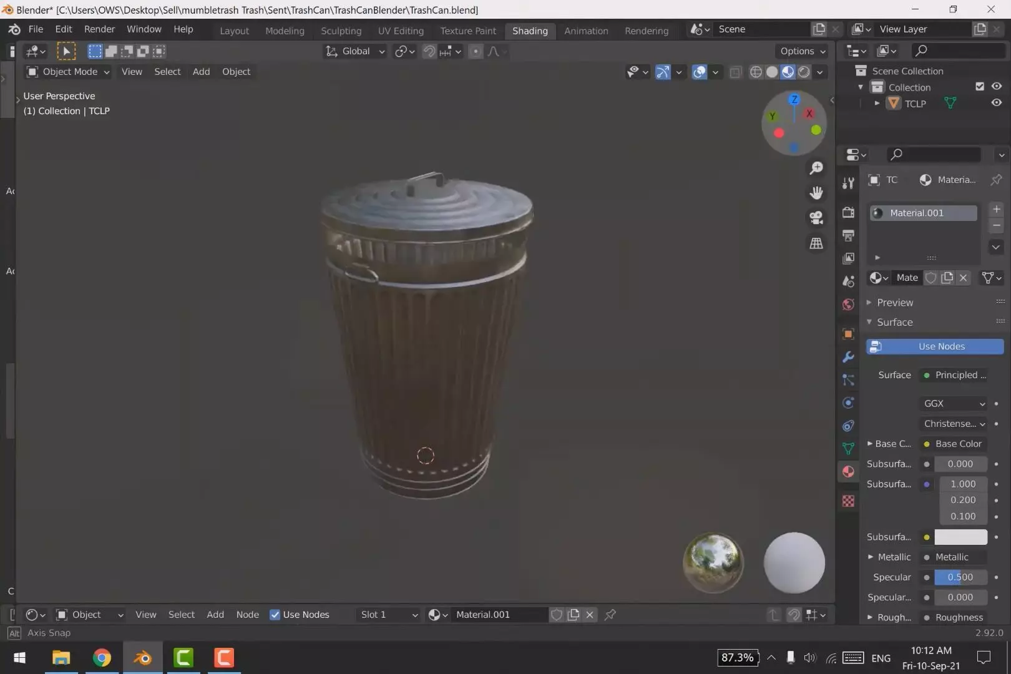
Task: Switch perspective/orthographic with the grid icon
Action: click(x=816, y=243)
